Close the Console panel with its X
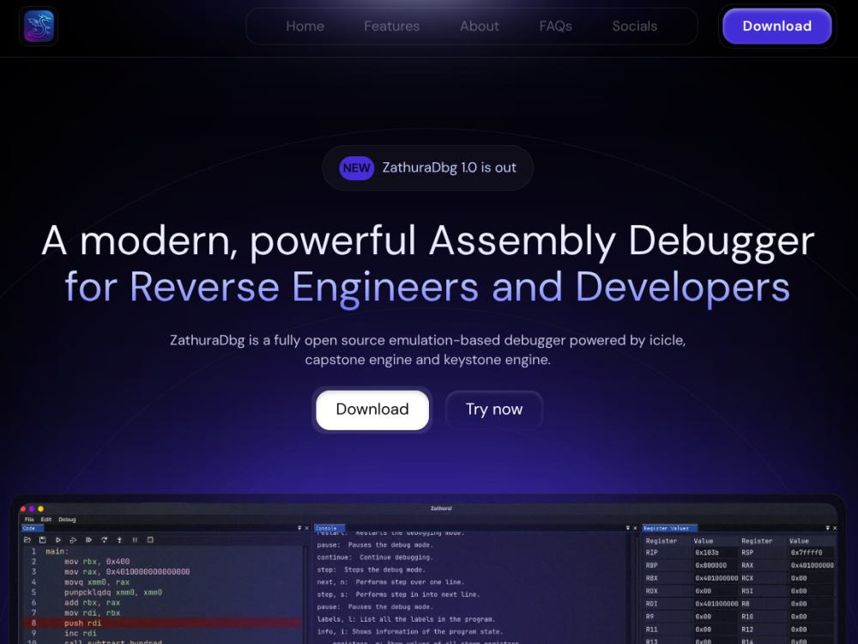This screenshot has width=858, height=644. click(635, 528)
